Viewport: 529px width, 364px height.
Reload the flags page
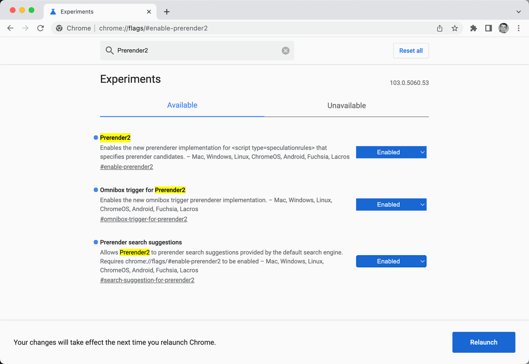point(41,28)
